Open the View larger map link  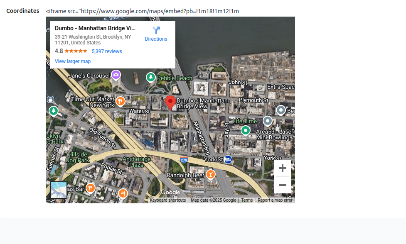[x=73, y=61]
